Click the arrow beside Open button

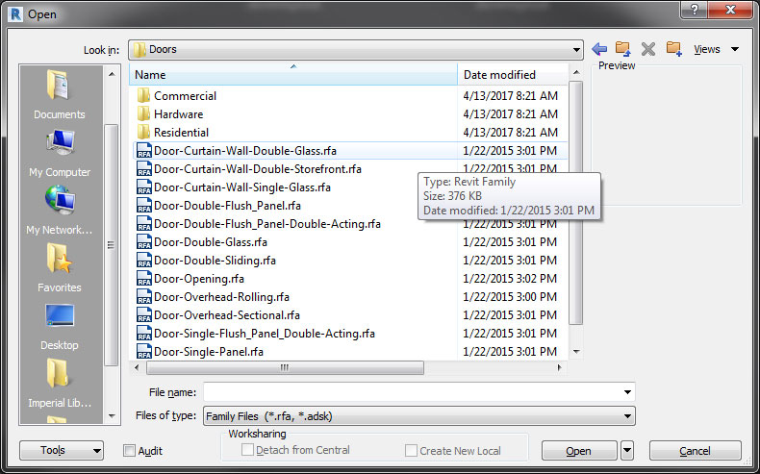click(x=627, y=451)
